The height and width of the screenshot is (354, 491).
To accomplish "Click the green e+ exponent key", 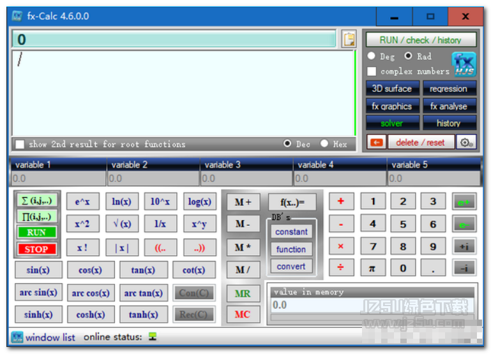I will pyautogui.click(x=464, y=202).
